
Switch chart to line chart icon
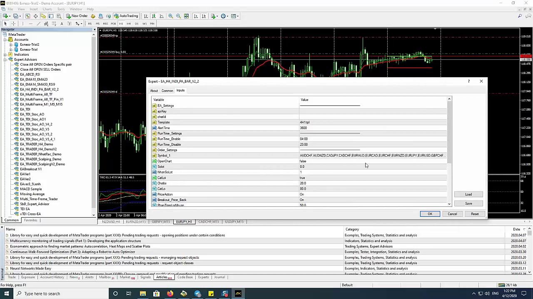point(162,16)
